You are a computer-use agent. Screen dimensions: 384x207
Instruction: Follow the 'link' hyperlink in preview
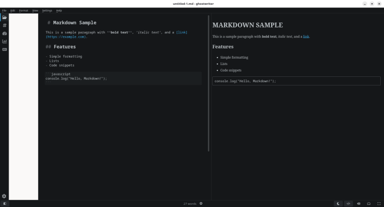306,37
